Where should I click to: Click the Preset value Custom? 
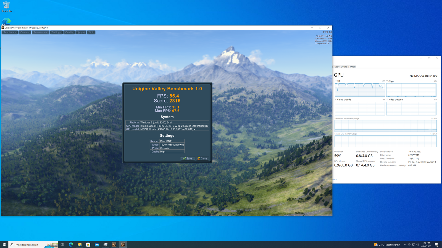164,148
